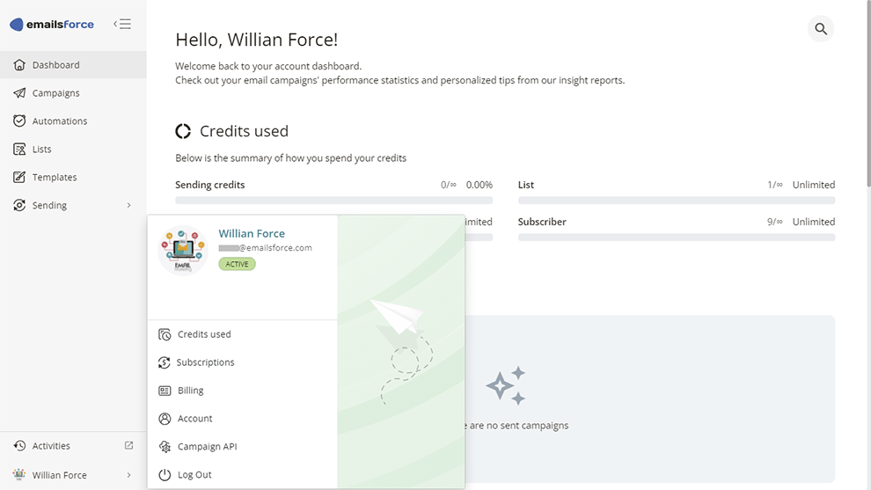Open Credits used from the profile menu

(x=204, y=334)
